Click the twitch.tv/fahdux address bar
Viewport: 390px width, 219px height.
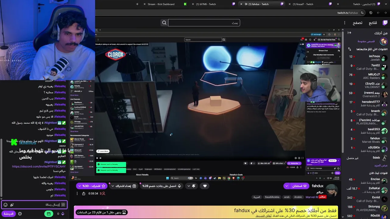click(x=347, y=13)
